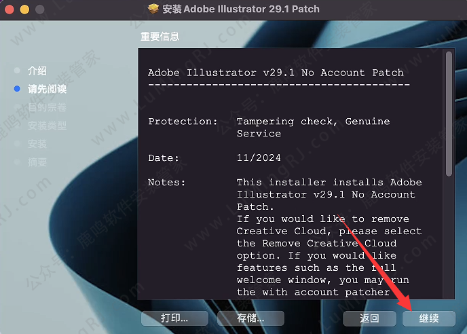467x334 pixels.
Task: Close the installer window
Action: (11, 10)
